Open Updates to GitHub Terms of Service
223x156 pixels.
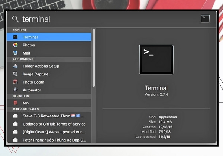point(49,124)
